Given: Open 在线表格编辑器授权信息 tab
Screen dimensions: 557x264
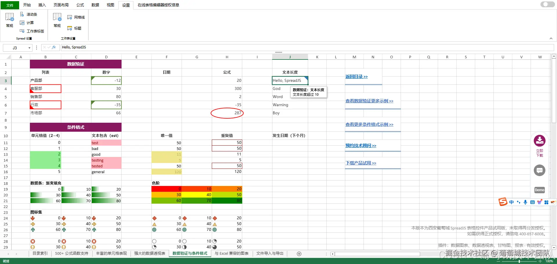Looking at the screenshot, I should 158,5.
